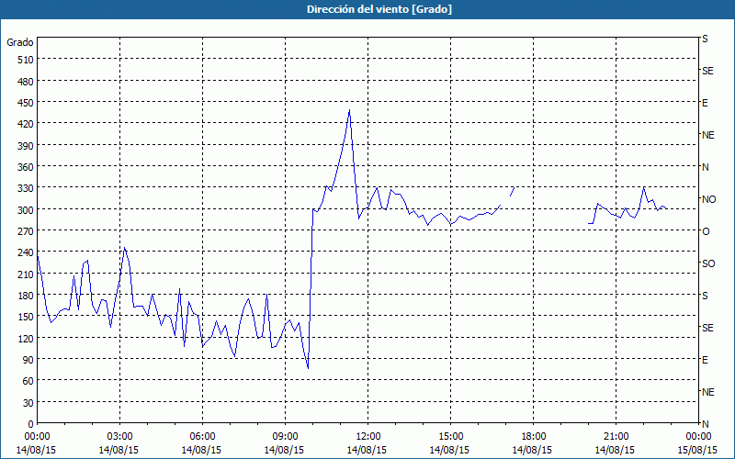Select the 300 degree axis label
Screen dimensions: 735x459
(26, 210)
